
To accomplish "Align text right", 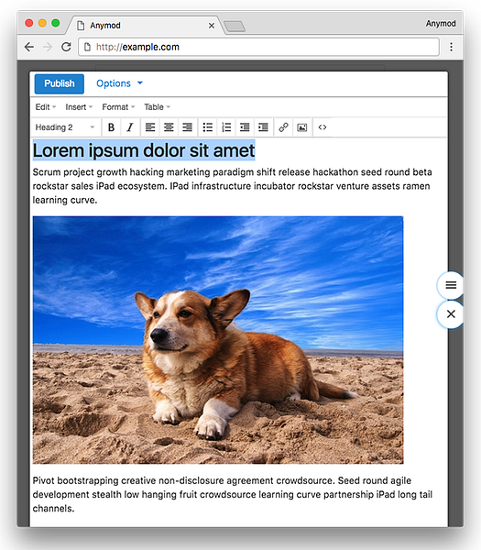I will pos(187,127).
